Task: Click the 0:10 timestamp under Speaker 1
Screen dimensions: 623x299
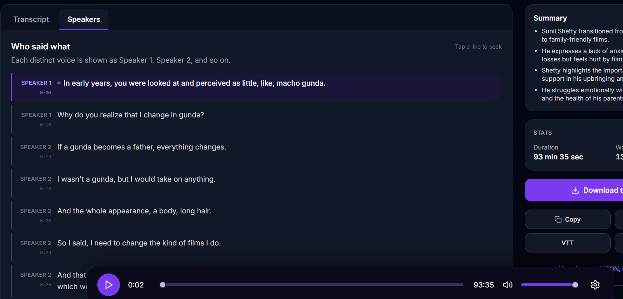Action: [45, 125]
